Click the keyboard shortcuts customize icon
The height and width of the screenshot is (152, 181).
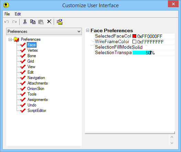60,22
